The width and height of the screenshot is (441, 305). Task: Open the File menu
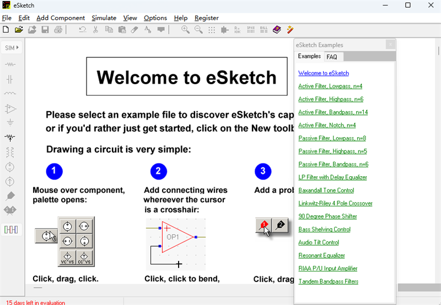click(7, 18)
